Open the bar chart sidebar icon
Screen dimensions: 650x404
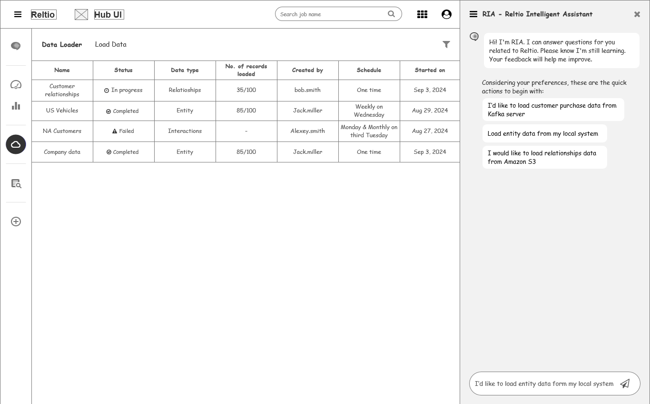pyautogui.click(x=16, y=106)
